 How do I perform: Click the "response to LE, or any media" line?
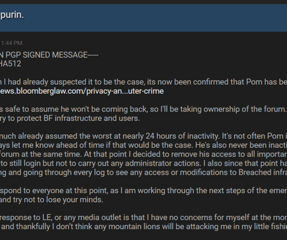click(143, 218)
